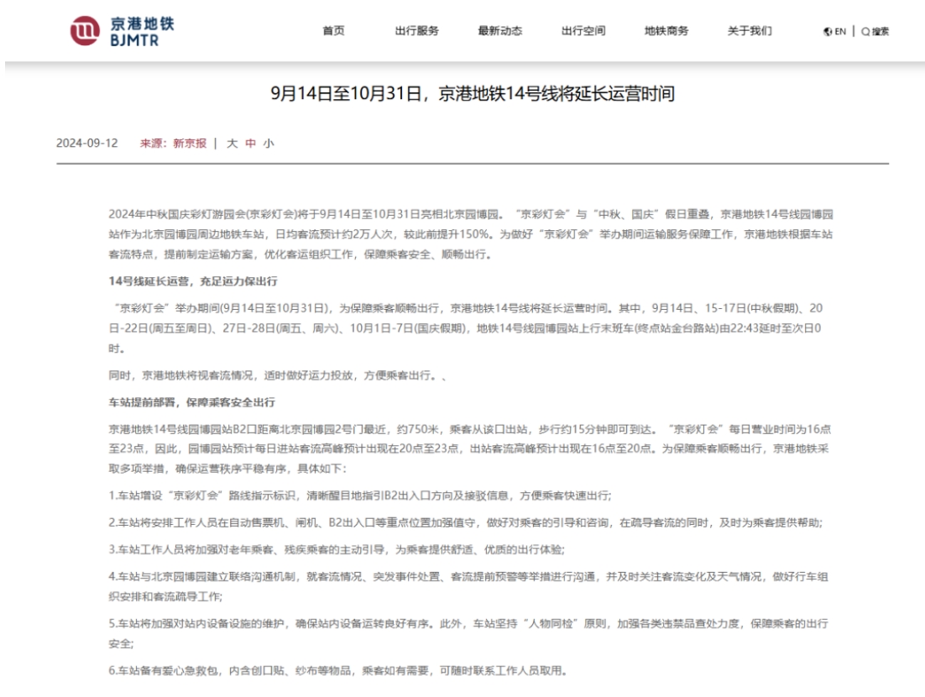Set font size to 大
Image resolution: width=925 pixels, height=697 pixels.
(x=233, y=143)
